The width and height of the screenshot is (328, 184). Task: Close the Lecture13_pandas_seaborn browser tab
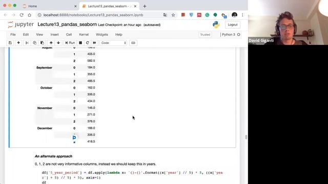(135, 6)
